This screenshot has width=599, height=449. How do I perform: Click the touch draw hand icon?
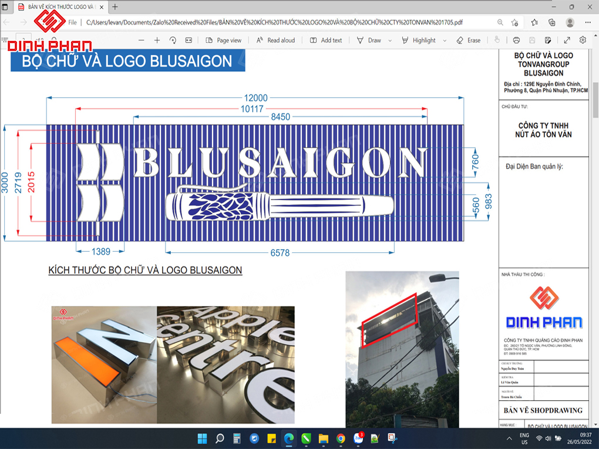pos(497,40)
